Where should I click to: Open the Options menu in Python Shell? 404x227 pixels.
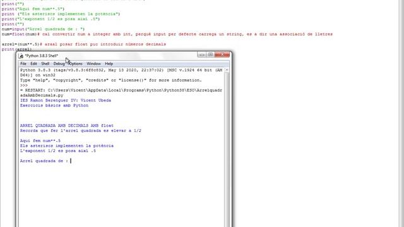[x=76, y=64]
